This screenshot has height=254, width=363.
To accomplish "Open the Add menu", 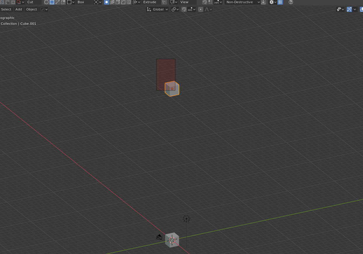I will (x=19, y=9).
